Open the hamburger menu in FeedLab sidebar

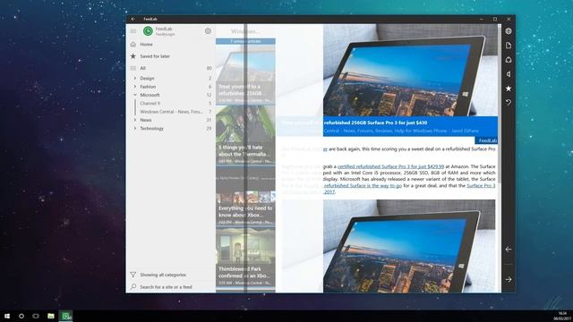(133, 31)
